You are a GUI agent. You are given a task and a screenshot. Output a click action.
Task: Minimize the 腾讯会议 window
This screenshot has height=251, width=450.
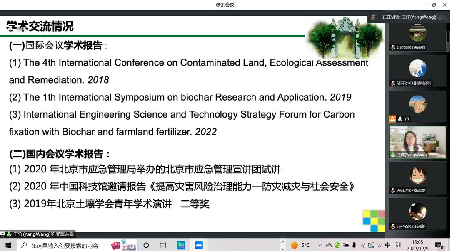point(424,5)
